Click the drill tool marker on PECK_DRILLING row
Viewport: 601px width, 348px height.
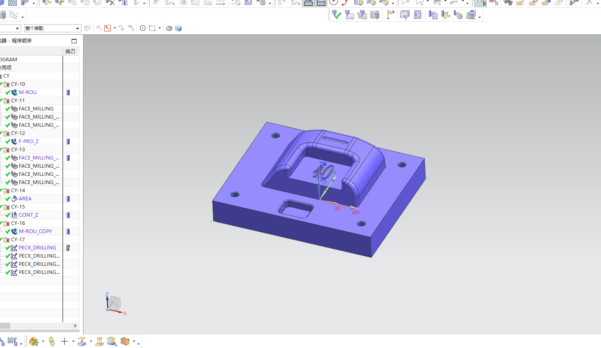click(68, 248)
